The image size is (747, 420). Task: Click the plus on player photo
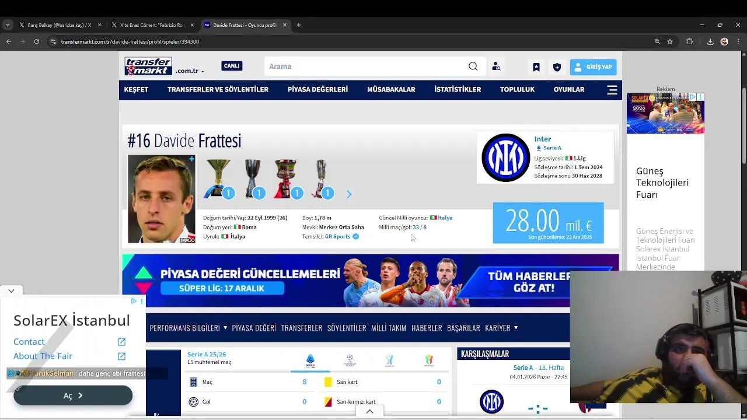[x=191, y=159]
